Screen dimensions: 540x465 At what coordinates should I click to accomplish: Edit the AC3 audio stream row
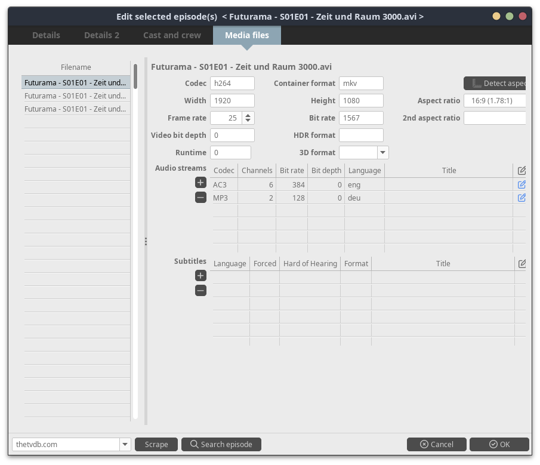(x=522, y=184)
